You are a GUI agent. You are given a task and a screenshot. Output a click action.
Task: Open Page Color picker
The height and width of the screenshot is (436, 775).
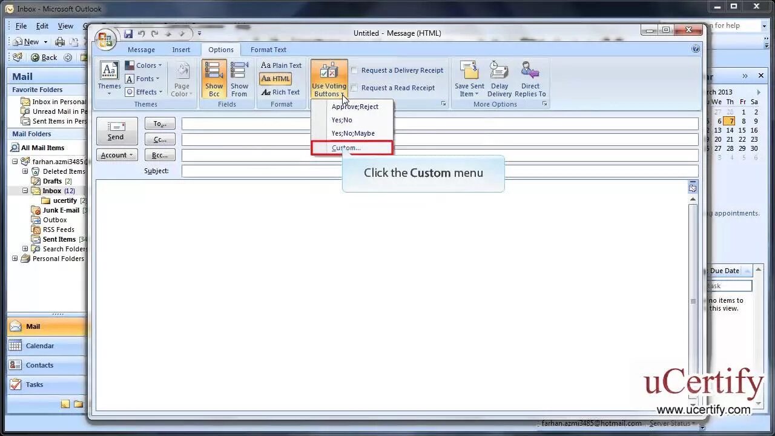182,79
